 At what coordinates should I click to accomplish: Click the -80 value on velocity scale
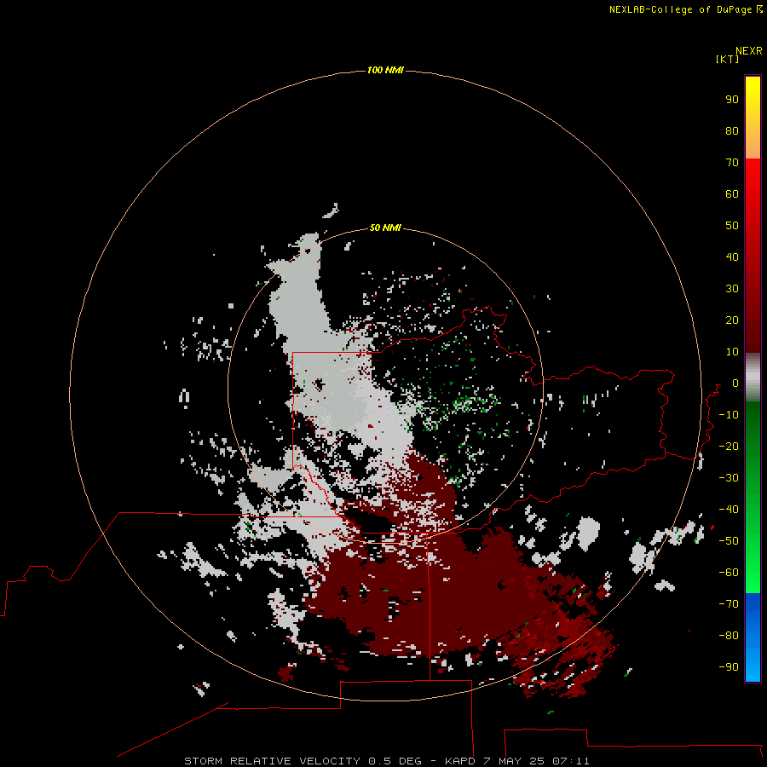tap(729, 636)
